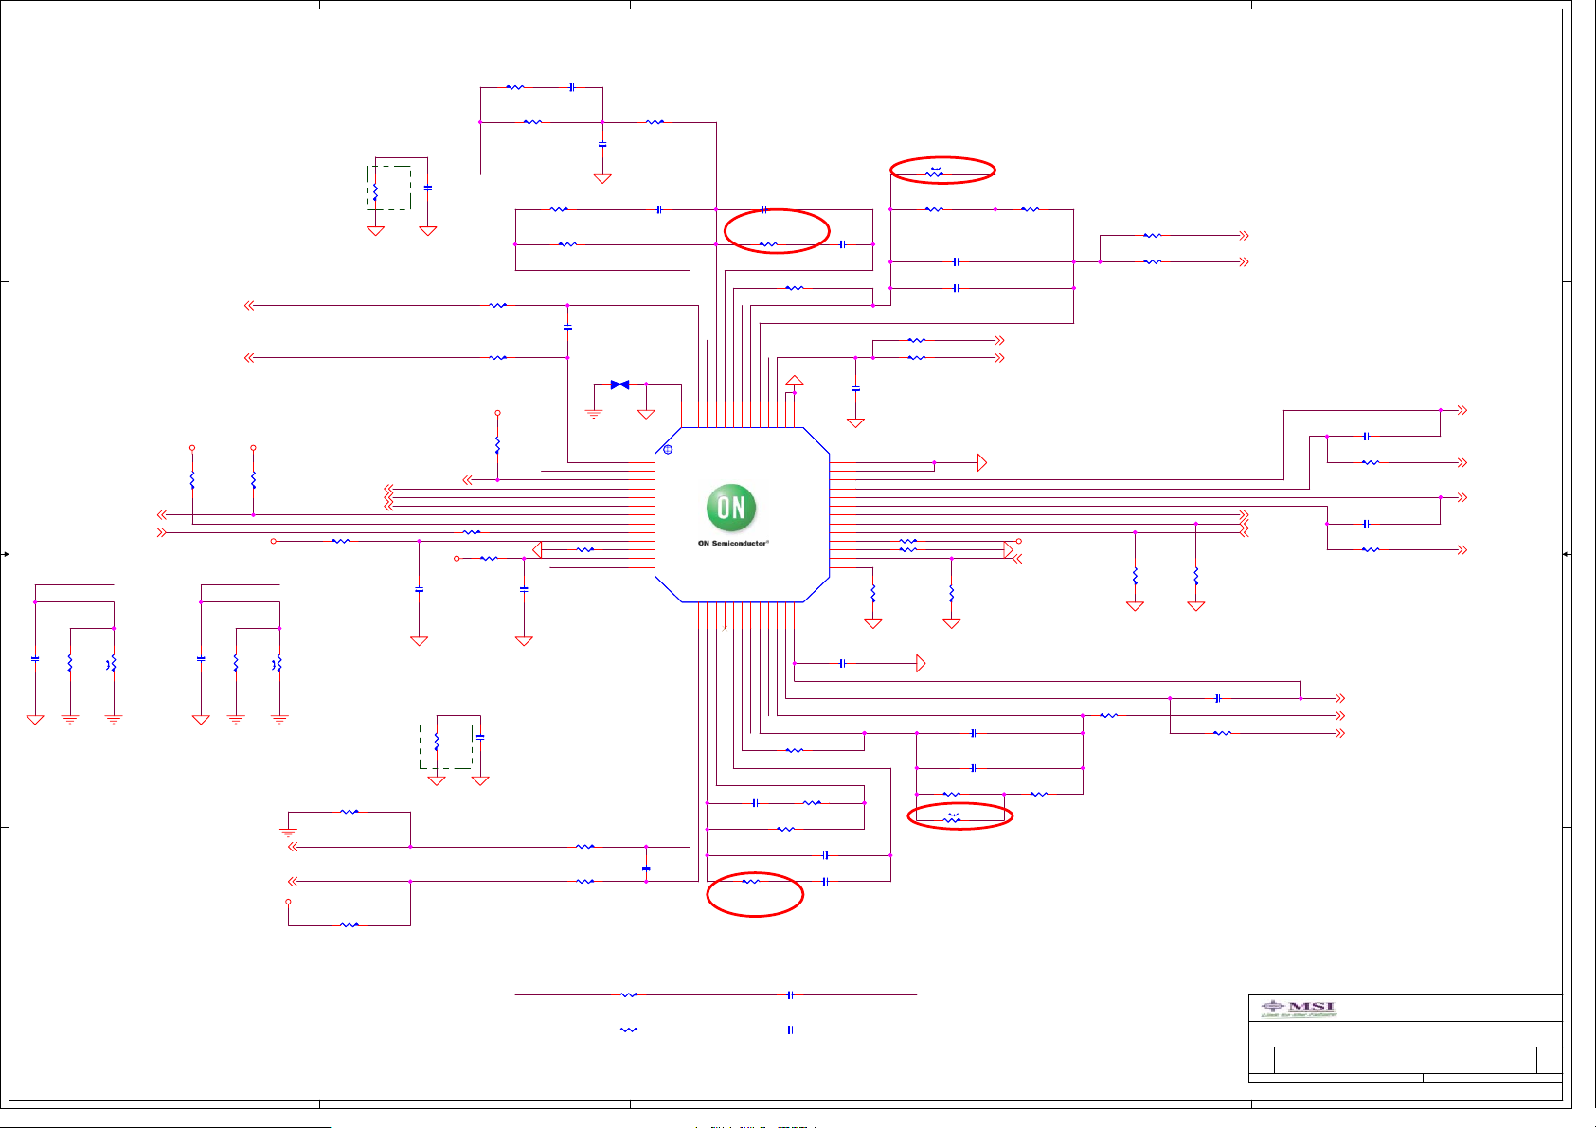
Task: Click the no-connect X mark on the chip's bottom pin
Action: (725, 627)
